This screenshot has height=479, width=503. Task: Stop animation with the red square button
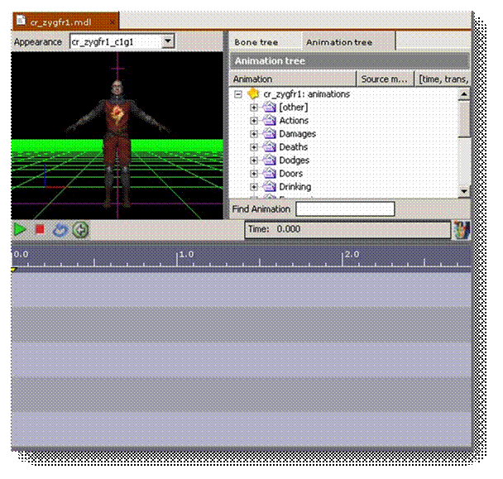tap(40, 229)
